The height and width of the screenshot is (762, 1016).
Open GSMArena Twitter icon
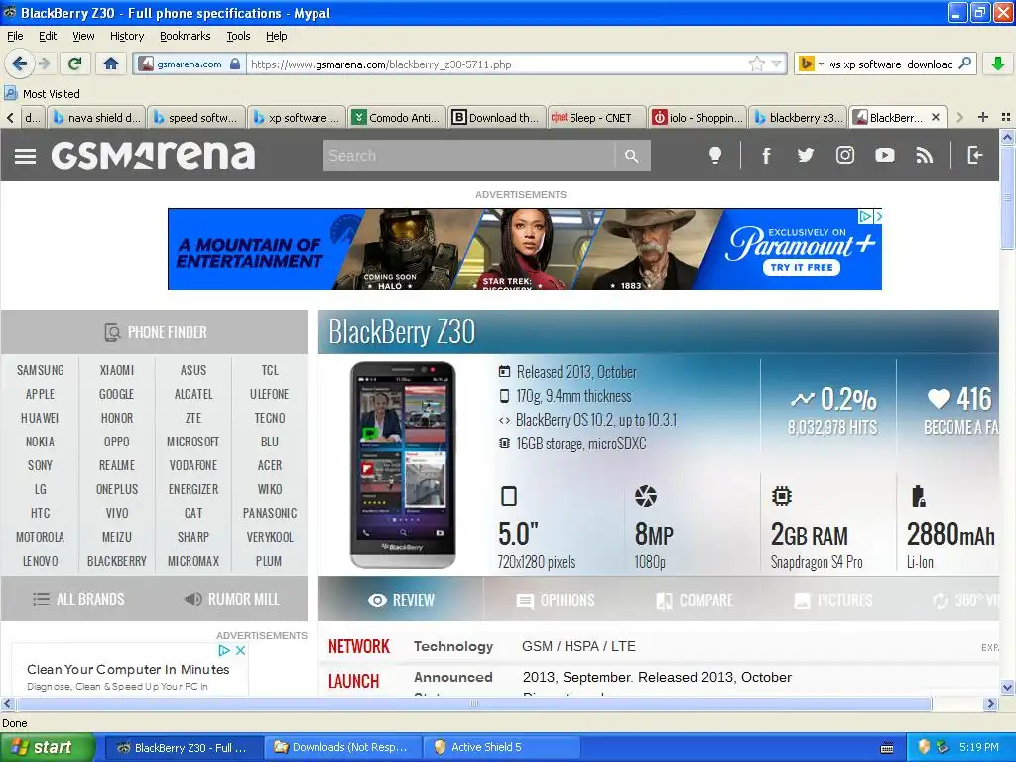tap(806, 155)
